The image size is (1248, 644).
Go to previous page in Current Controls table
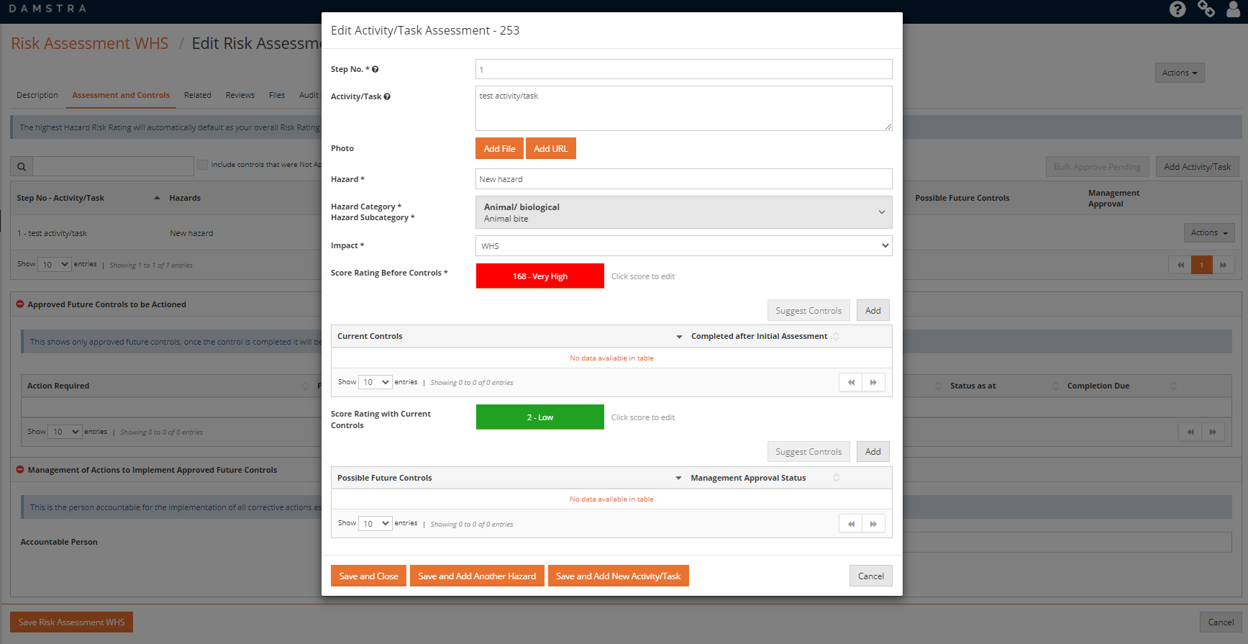pyautogui.click(x=851, y=383)
